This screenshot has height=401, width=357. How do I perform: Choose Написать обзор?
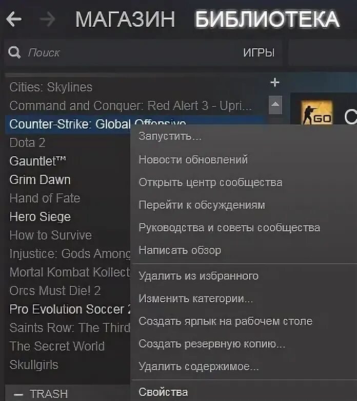[x=180, y=250]
